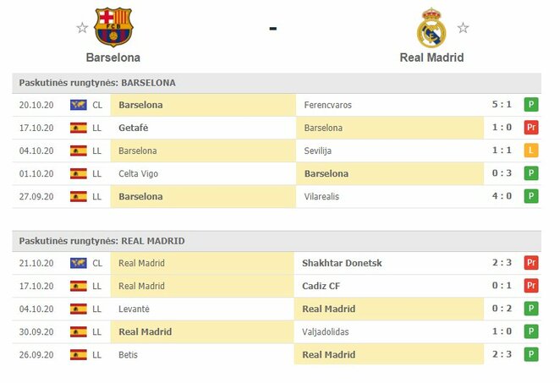Click the Barcelona club crest logo
This screenshot has height=383, width=560.
click(113, 27)
